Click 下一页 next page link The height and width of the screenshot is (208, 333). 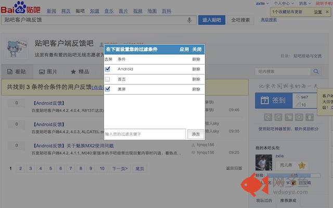120,168
